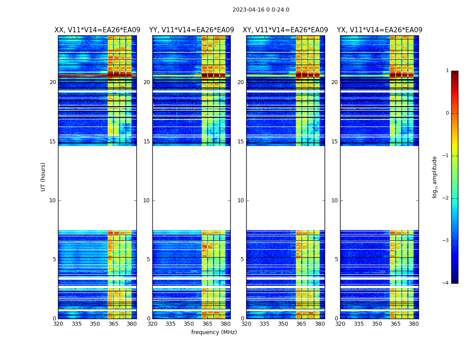Select the XY polarization panel title
The height and width of the screenshot is (354, 465).
point(285,30)
